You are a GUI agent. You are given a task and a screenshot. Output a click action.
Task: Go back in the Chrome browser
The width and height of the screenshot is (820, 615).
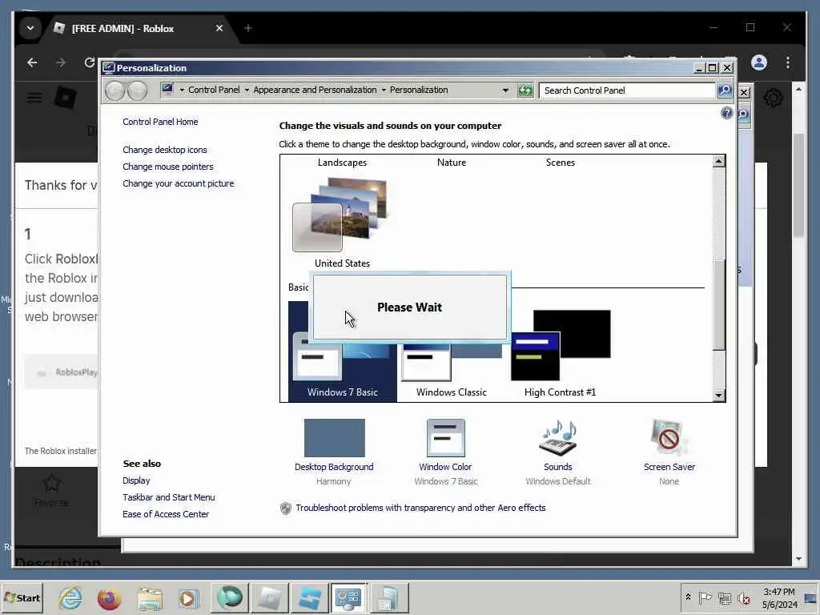tap(32, 62)
